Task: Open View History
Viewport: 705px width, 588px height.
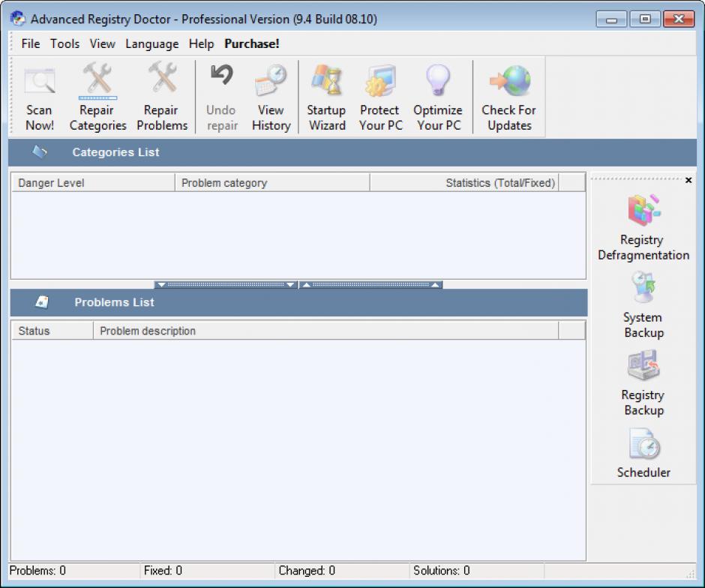Action: click(x=271, y=97)
